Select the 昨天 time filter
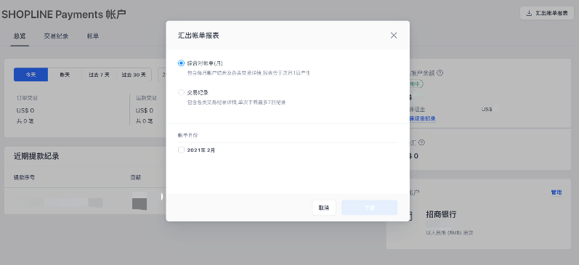This screenshot has height=265, width=579. pos(65,75)
